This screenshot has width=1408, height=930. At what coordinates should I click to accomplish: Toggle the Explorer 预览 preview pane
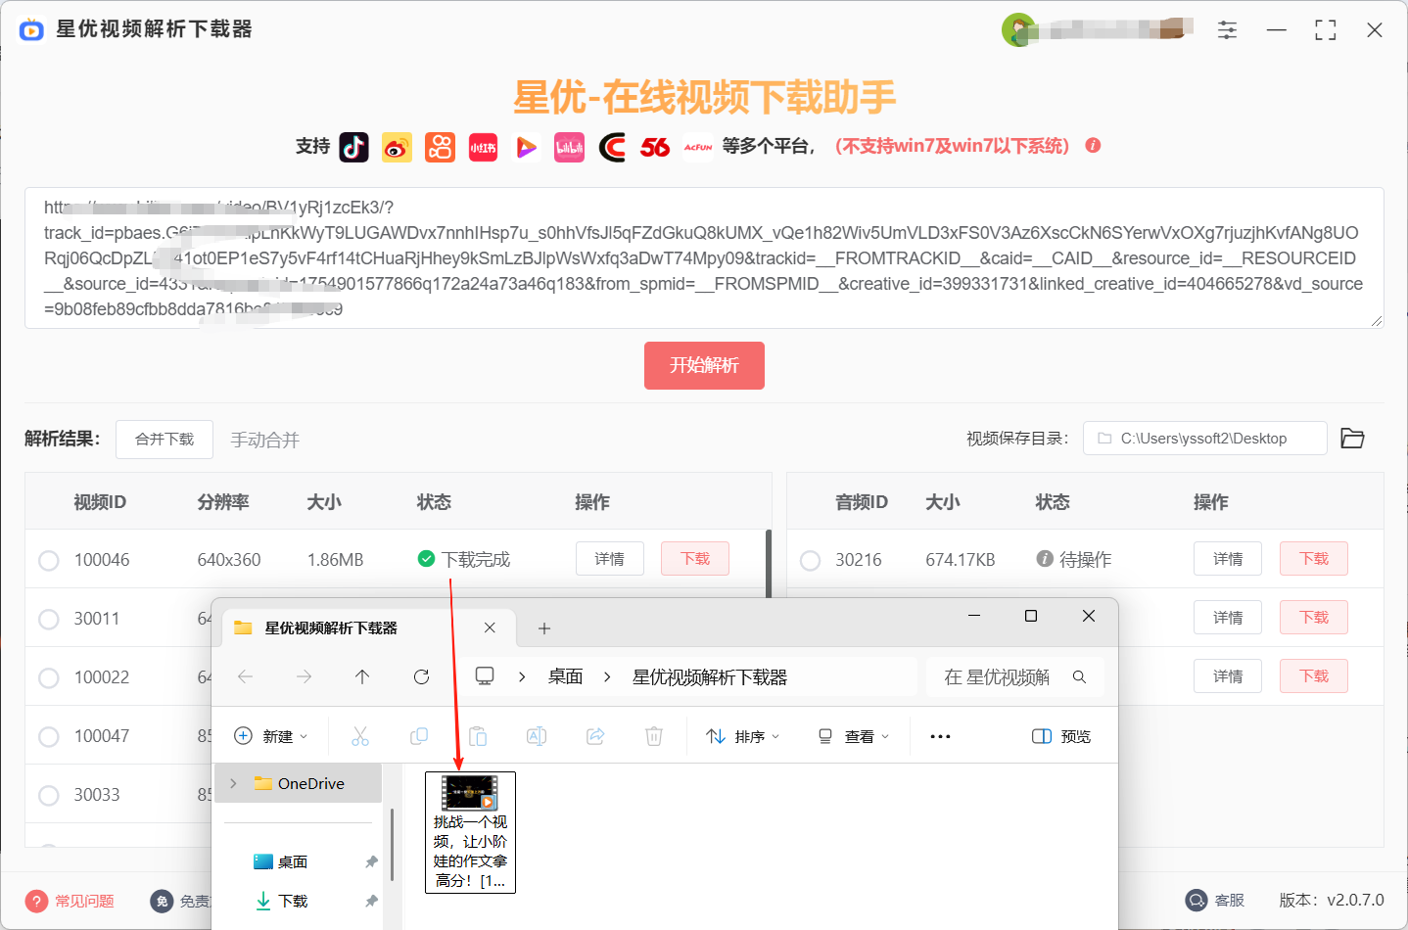click(x=1061, y=736)
